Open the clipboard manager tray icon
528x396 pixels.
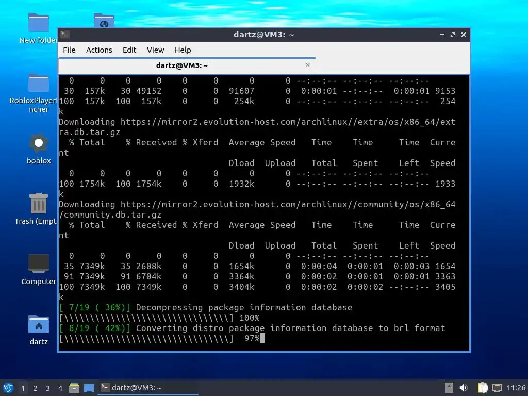(x=483, y=388)
